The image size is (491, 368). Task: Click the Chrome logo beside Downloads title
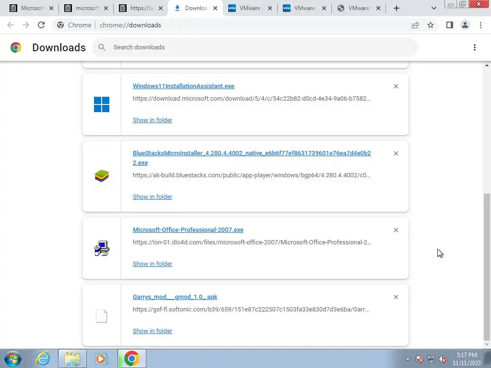click(16, 47)
